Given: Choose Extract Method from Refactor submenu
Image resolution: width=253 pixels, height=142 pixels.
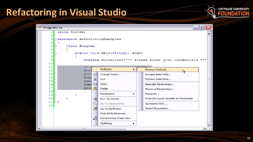Looking at the screenshot, I should (x=168, y=70).
